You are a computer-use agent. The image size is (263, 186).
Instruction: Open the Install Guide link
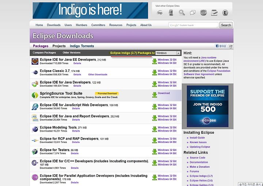pyautogui.click(x=197, y=138)
